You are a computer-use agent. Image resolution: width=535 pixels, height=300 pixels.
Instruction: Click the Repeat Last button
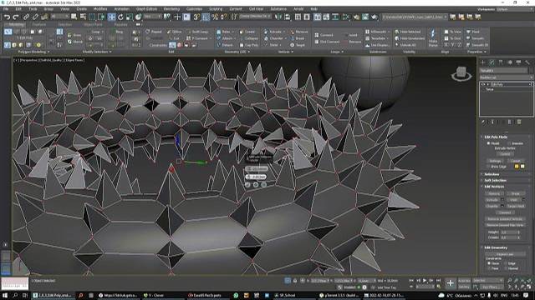[505, 254]
